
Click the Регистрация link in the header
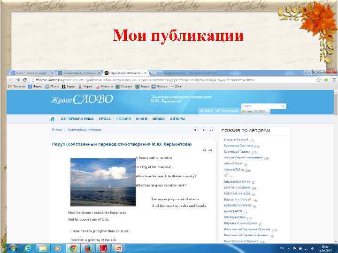[x=227, y=111]
